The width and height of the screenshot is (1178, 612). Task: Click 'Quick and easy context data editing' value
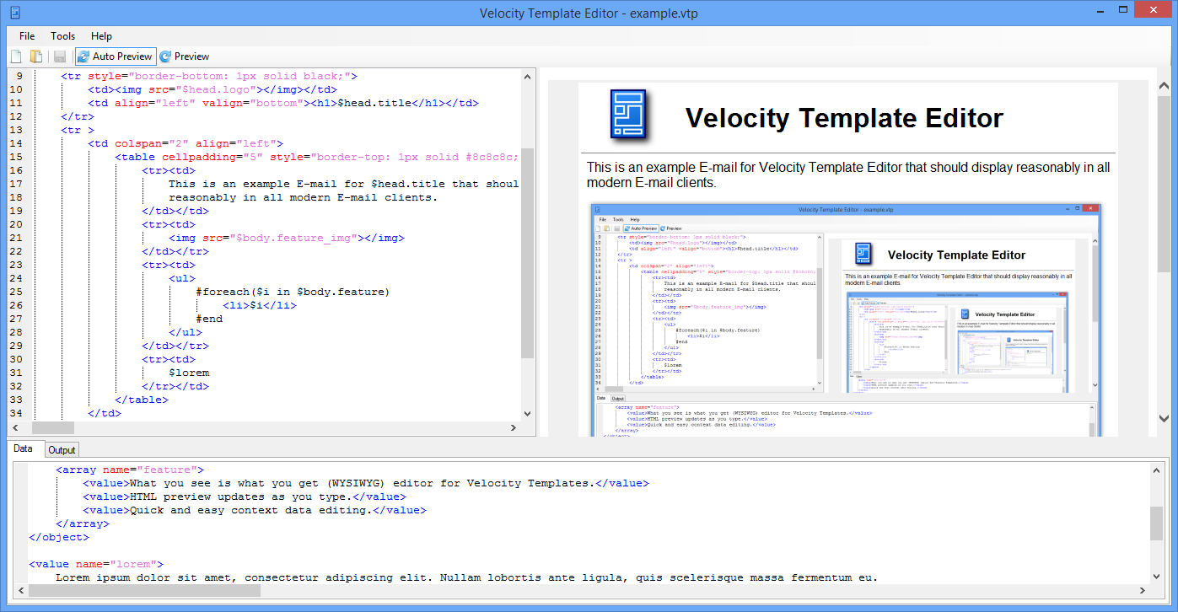coord(255,510)
